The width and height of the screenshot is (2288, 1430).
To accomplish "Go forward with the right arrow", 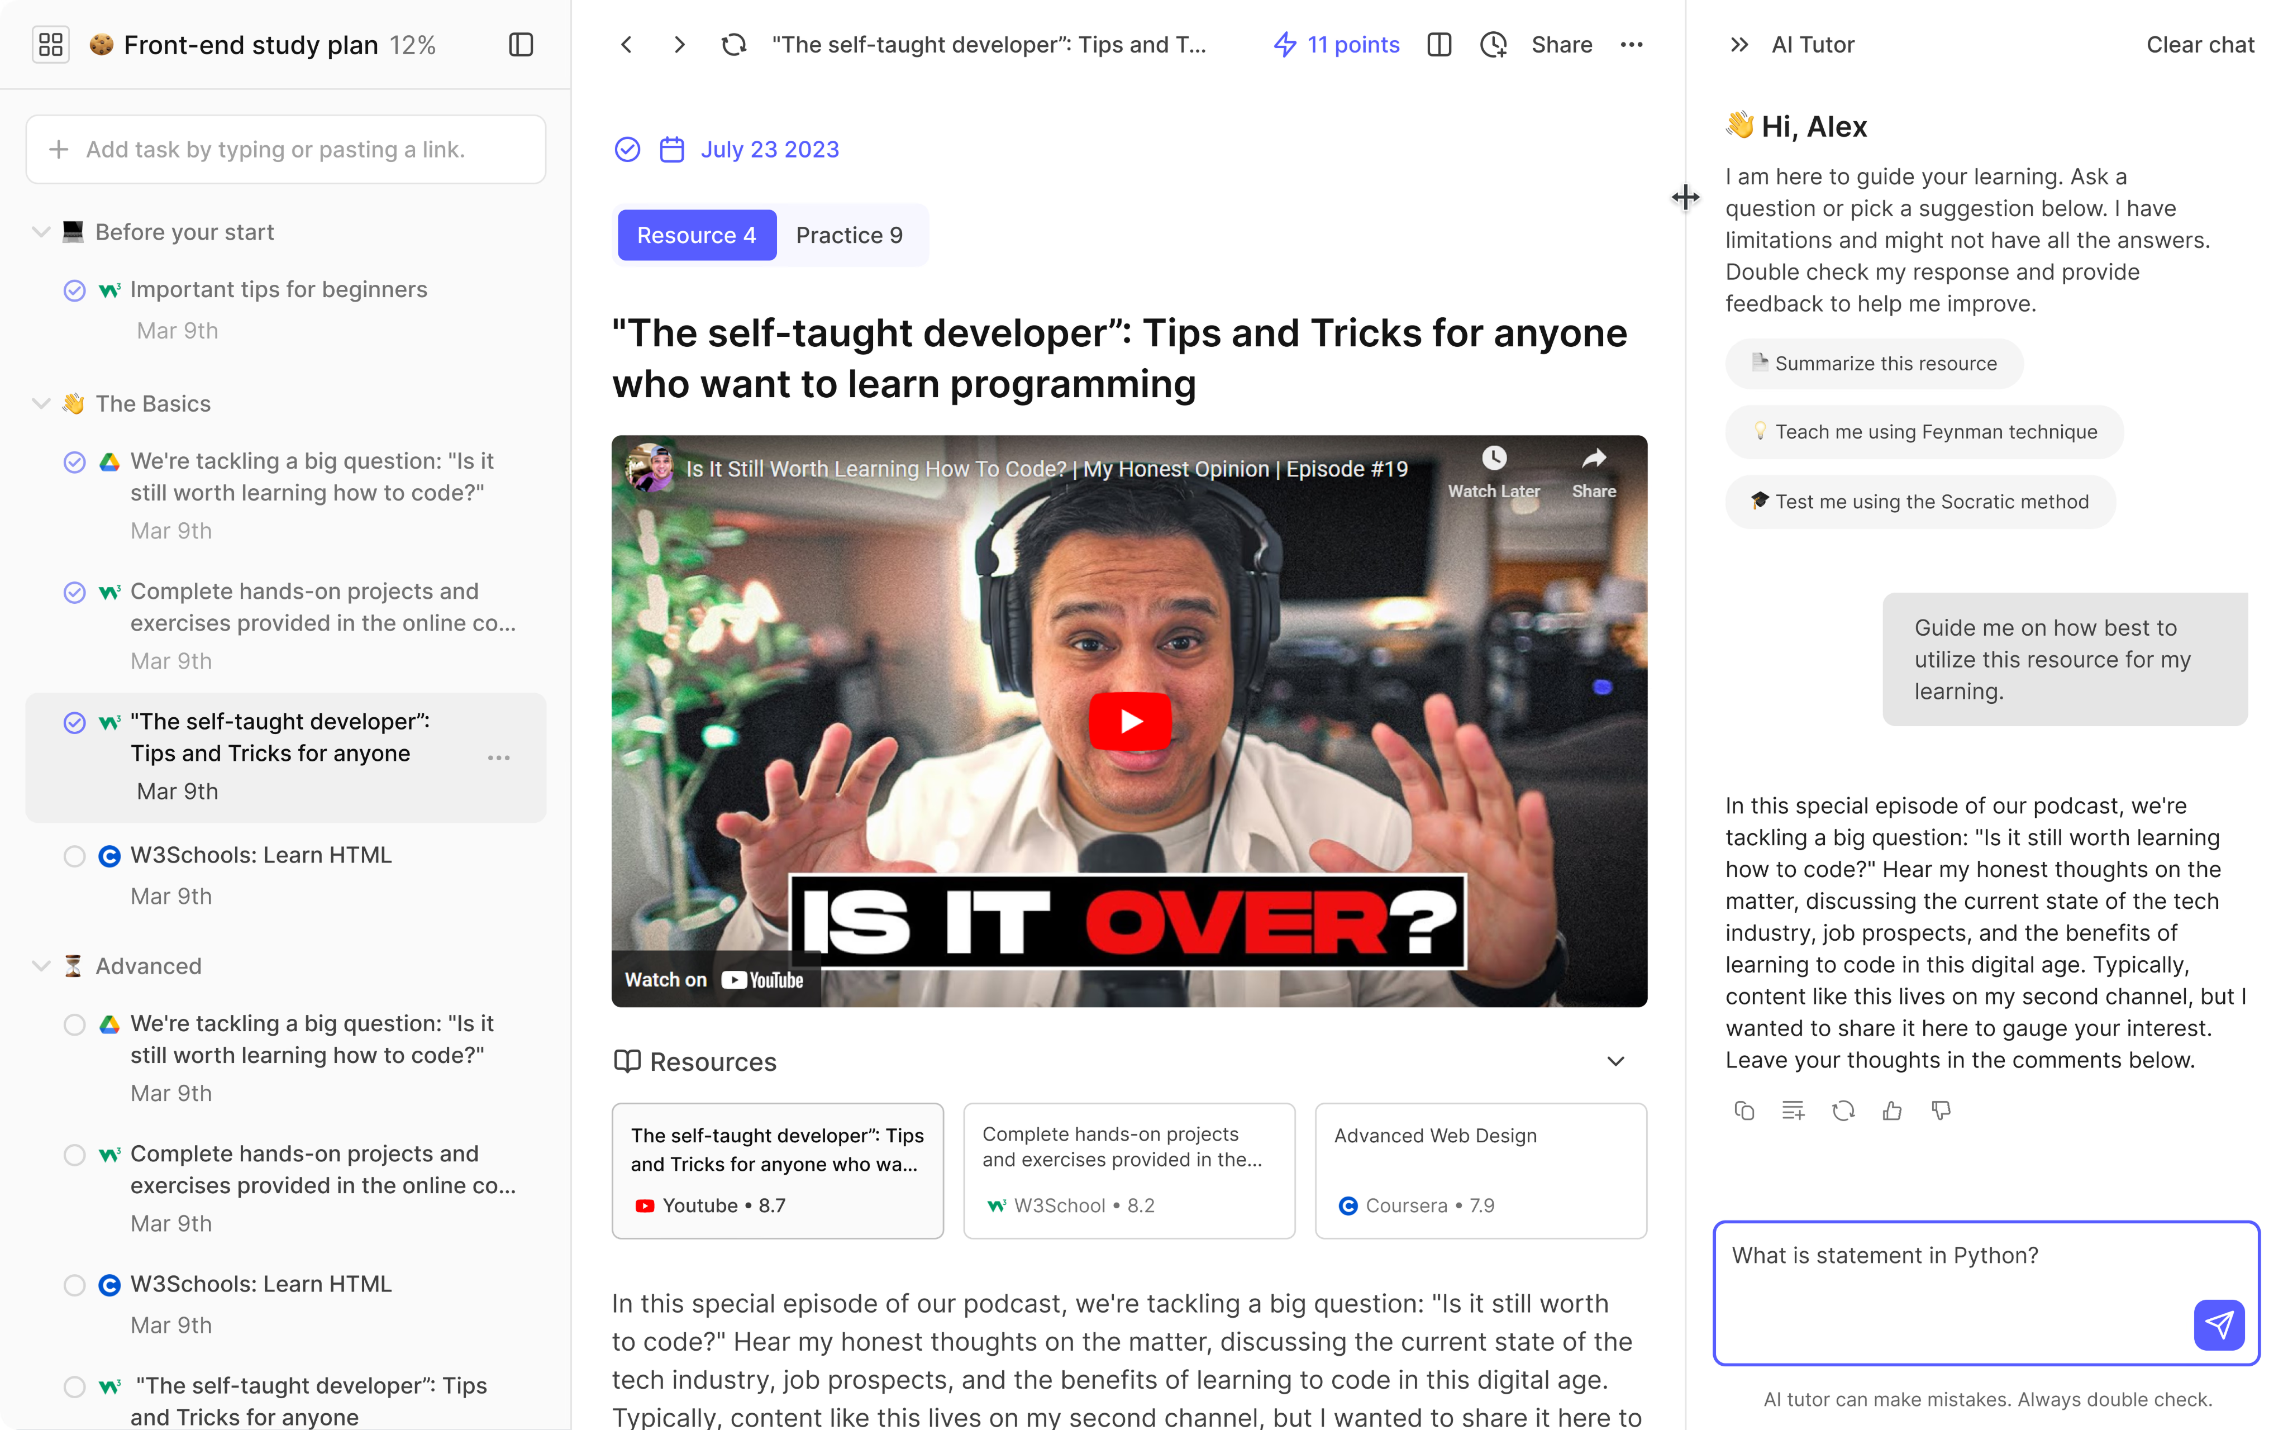I will pos(680,45).
